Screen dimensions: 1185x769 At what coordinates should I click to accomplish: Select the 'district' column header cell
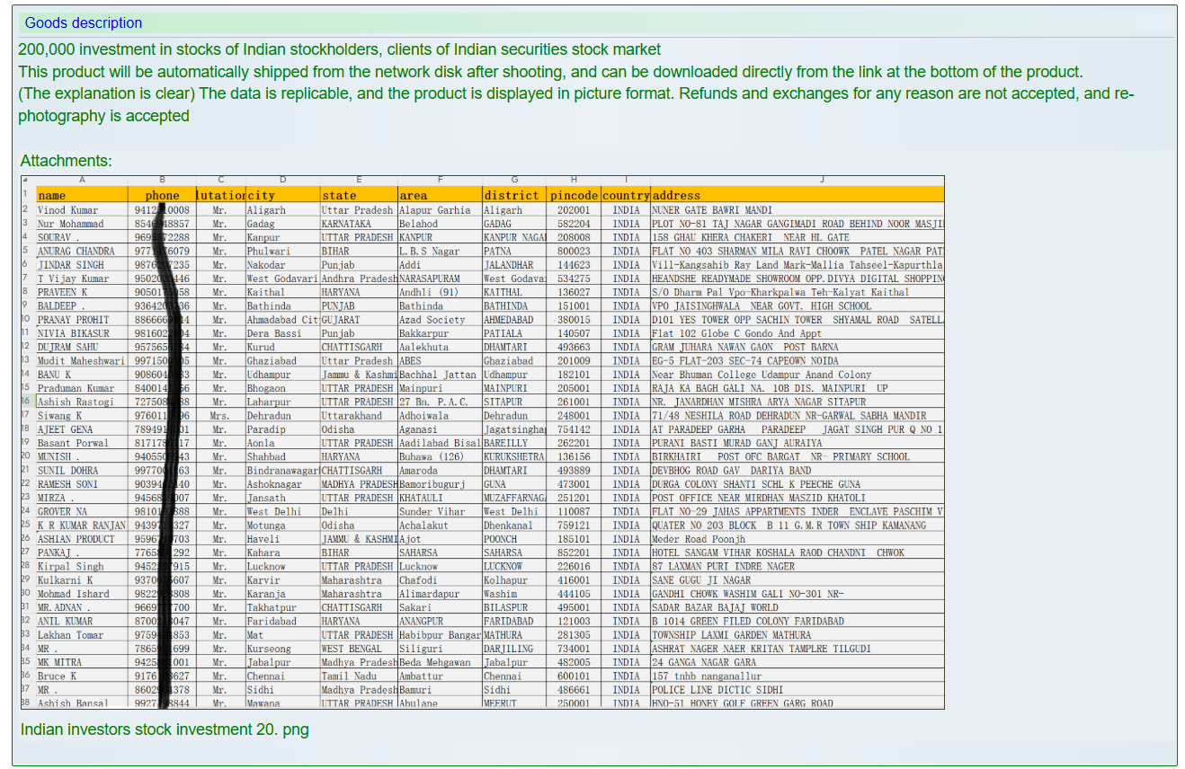(x=513, y=195)
